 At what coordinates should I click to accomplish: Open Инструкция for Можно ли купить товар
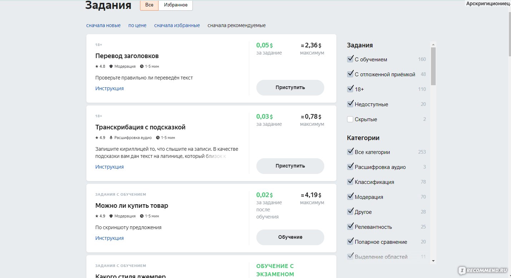coord(110,238)
